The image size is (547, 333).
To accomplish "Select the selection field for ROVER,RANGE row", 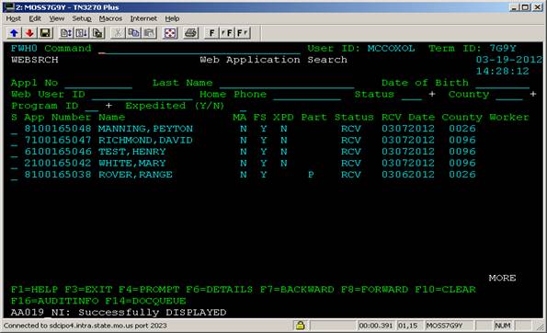I will [15, 175].
